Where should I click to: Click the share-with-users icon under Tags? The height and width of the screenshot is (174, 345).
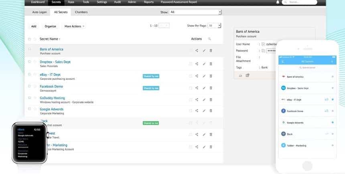(x=240, y=75)
